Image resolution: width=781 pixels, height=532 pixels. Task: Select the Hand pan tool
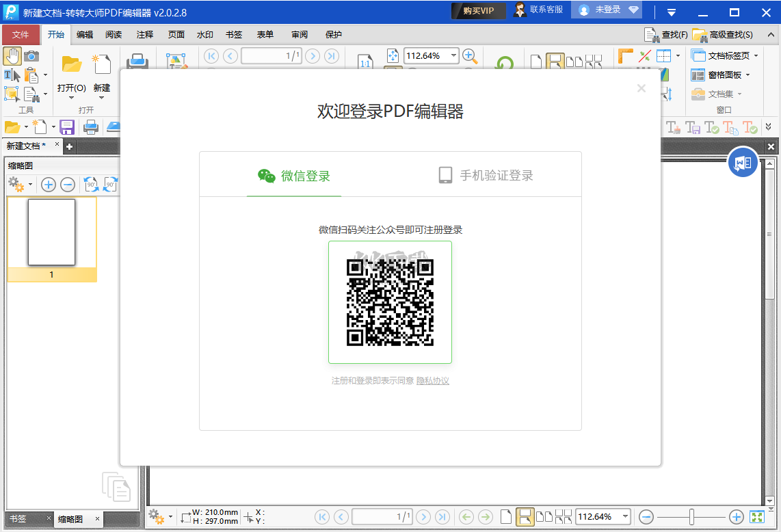[x=12, y=55]
